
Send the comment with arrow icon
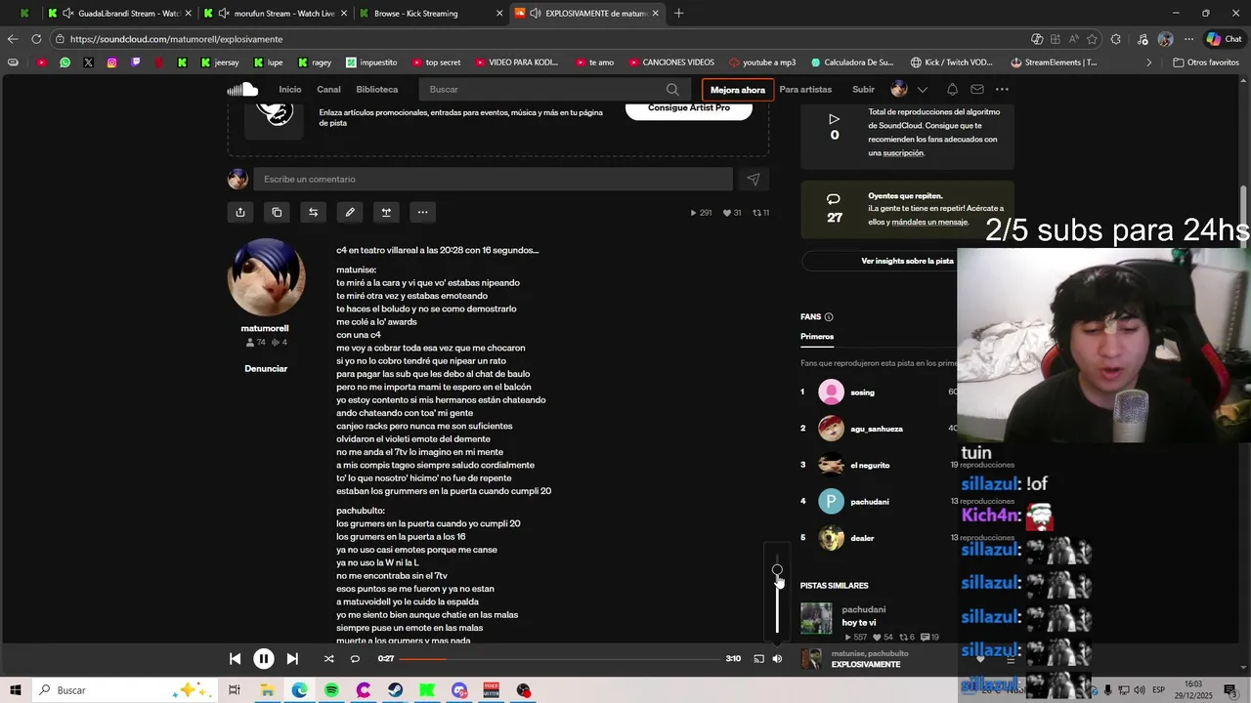click(754, 180)
